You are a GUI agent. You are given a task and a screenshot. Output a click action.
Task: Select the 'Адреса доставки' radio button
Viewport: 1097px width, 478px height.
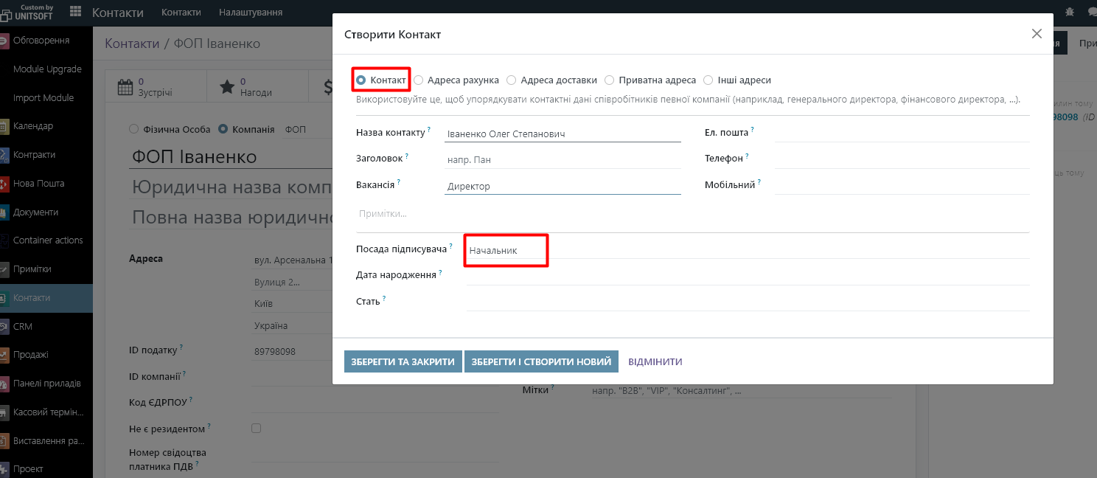(x=512, y=80)
